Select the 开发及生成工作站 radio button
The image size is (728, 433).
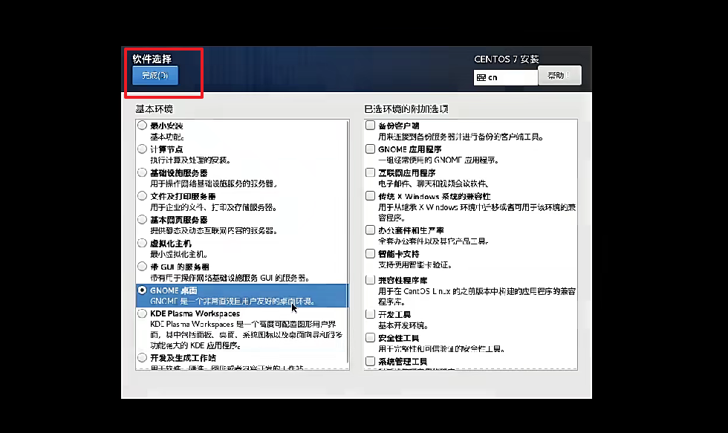tap(142, 358)
